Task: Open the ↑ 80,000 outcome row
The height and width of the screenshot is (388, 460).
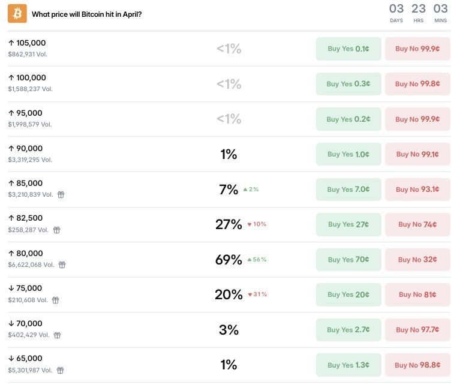Action: [x=26, y=254]
